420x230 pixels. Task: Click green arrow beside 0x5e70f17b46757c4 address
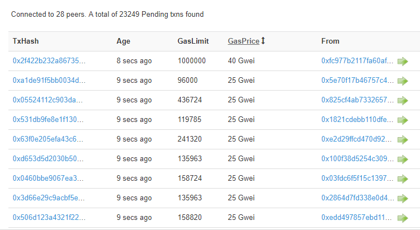403,81
